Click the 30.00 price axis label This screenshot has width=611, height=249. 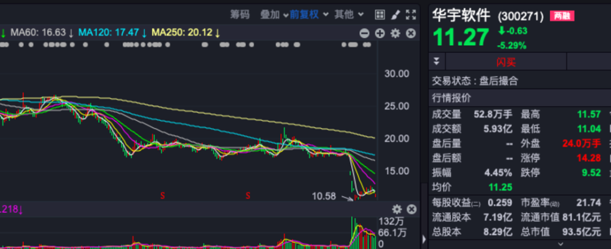397,73
